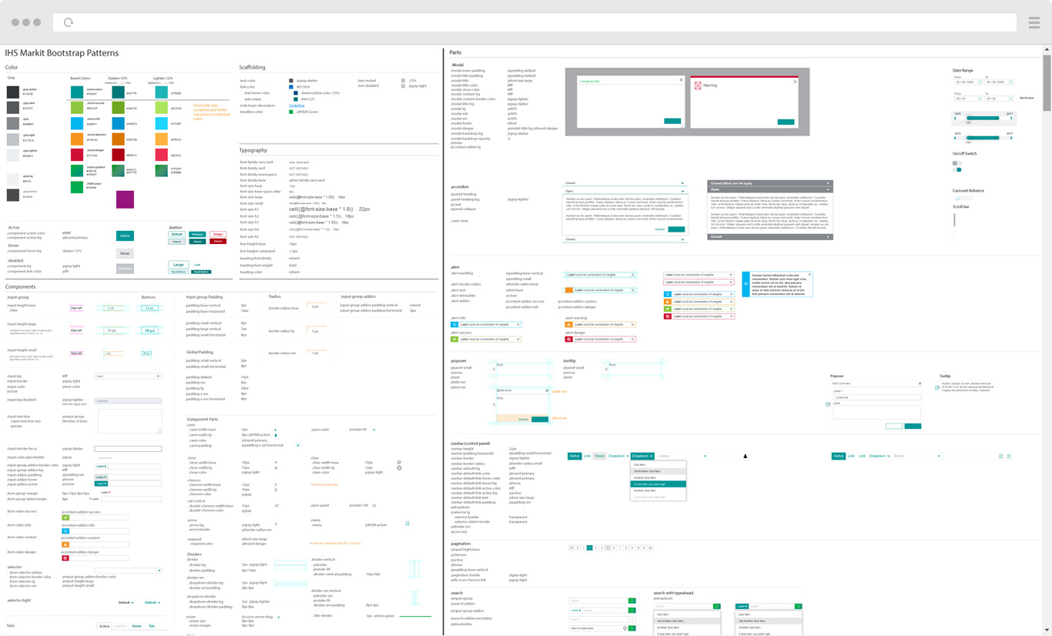Select the highlighted Carousel Advance dot
Image resolution: width=1052 pixels, height=636 pixels.
tap(957, 199)
